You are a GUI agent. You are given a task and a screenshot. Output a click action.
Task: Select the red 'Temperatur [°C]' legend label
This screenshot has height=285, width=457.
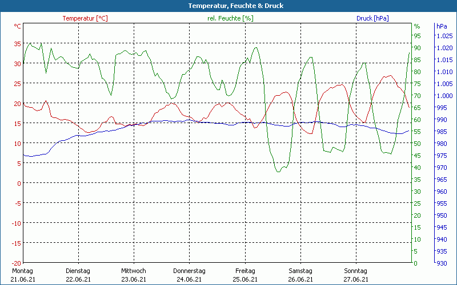coord(85,18)
